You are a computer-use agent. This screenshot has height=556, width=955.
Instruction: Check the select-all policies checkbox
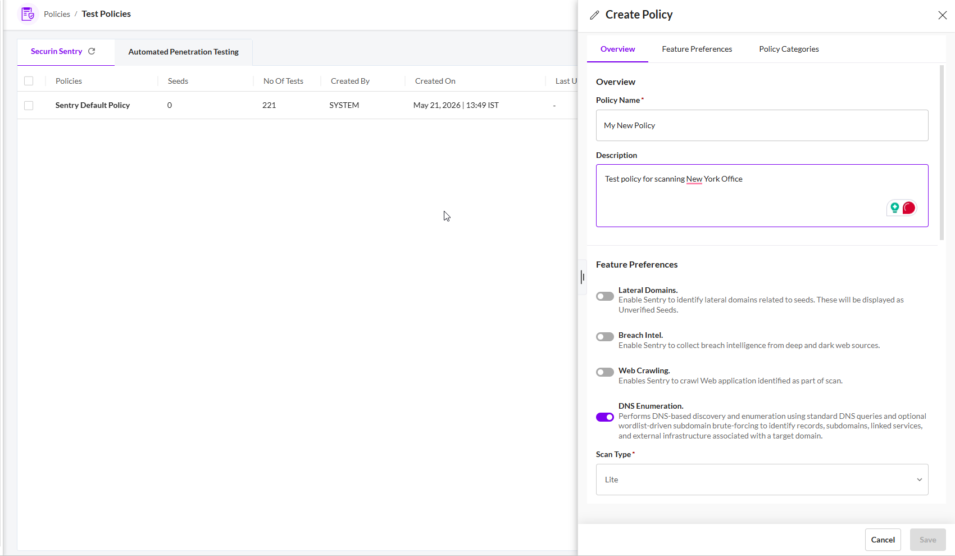click(x=29, y=81)
